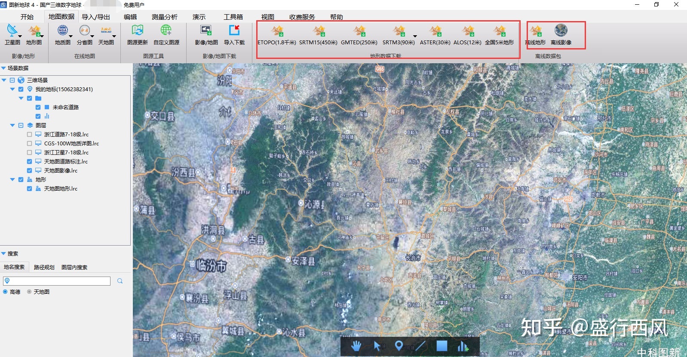Switch to 地名搜索 search tab
Screen dimensions: 687x357
coord(14,267)
